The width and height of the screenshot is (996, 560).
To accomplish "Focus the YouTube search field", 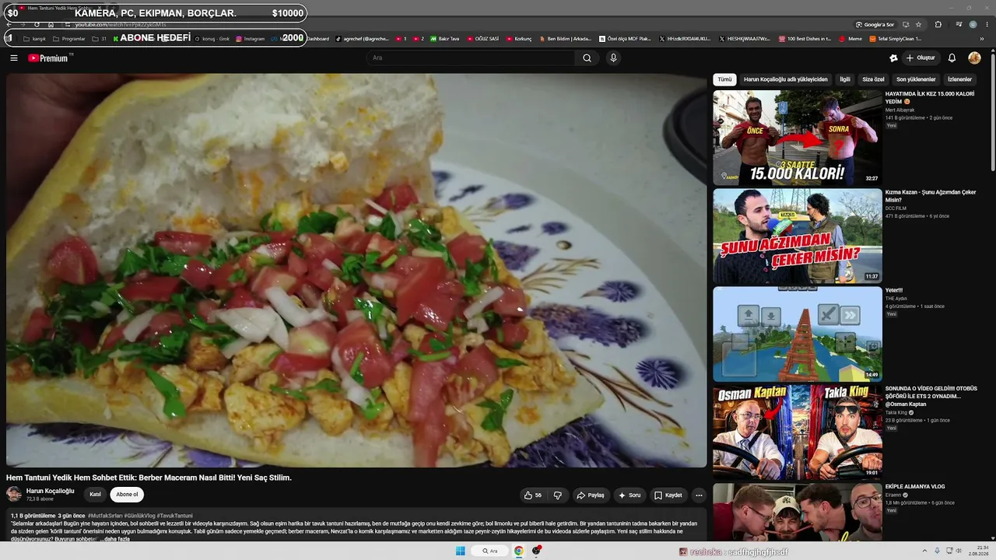I will (471, 58).
